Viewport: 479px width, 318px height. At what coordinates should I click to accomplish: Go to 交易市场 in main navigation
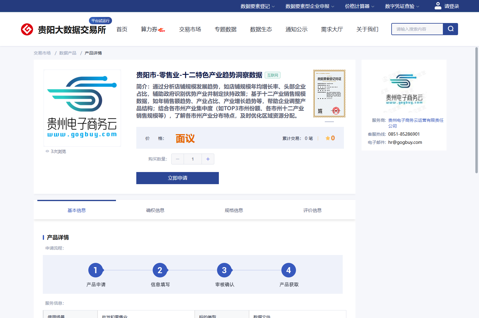[190, 29]
